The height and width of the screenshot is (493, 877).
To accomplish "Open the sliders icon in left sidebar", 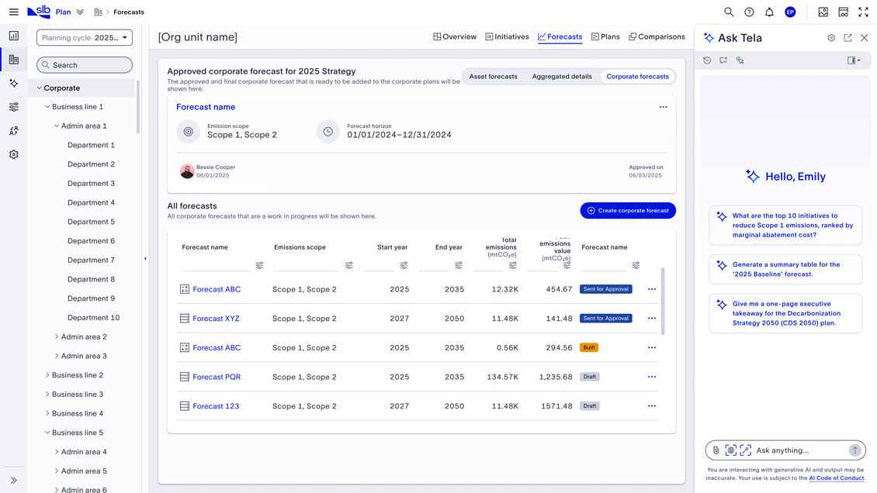I will click(x=13, y=107).
